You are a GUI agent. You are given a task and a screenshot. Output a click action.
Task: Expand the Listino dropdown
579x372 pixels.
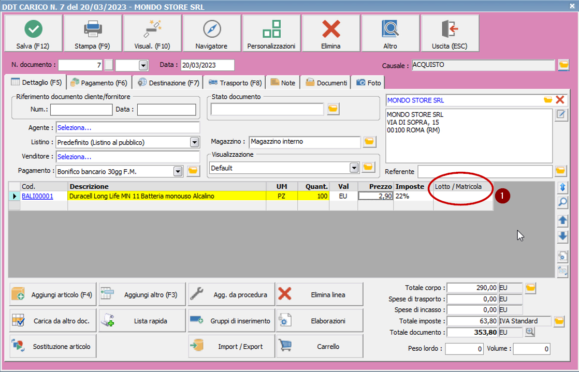pos(194,141)
